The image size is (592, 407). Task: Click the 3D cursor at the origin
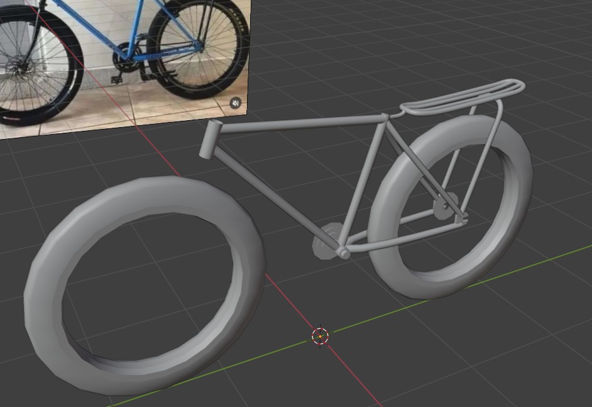pos(320,336)
